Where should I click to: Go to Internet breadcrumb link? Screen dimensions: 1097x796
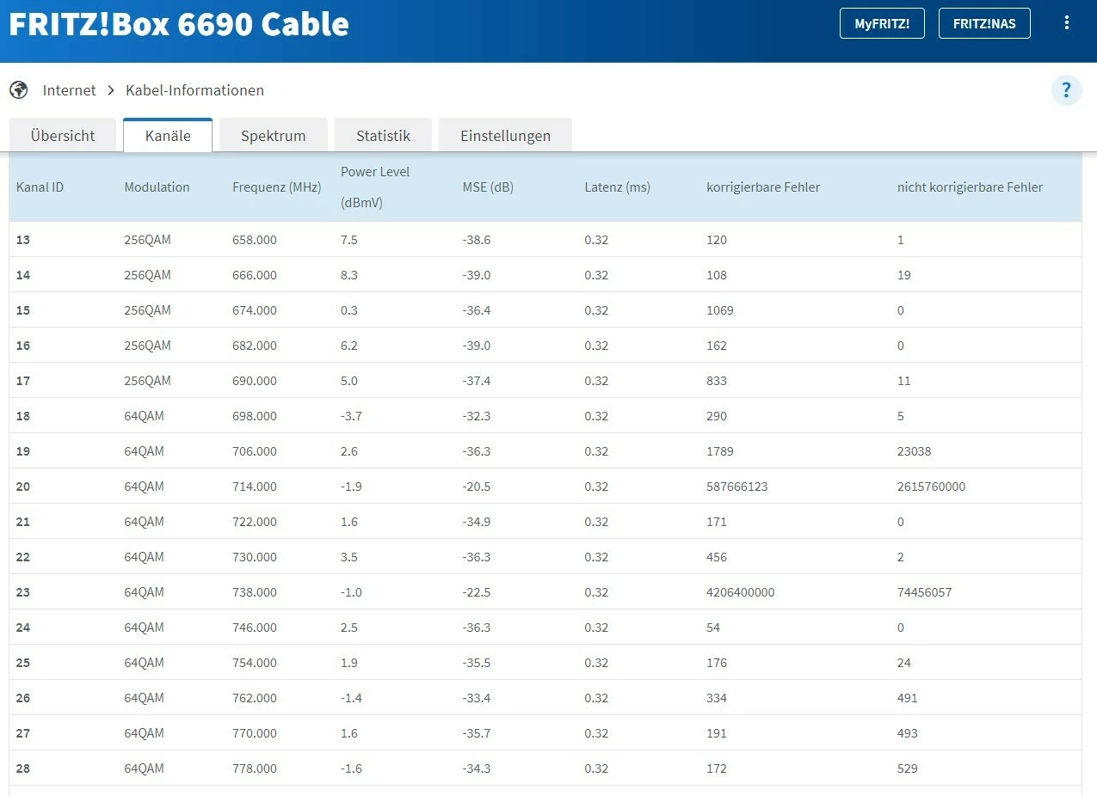[x=70, y=90]
